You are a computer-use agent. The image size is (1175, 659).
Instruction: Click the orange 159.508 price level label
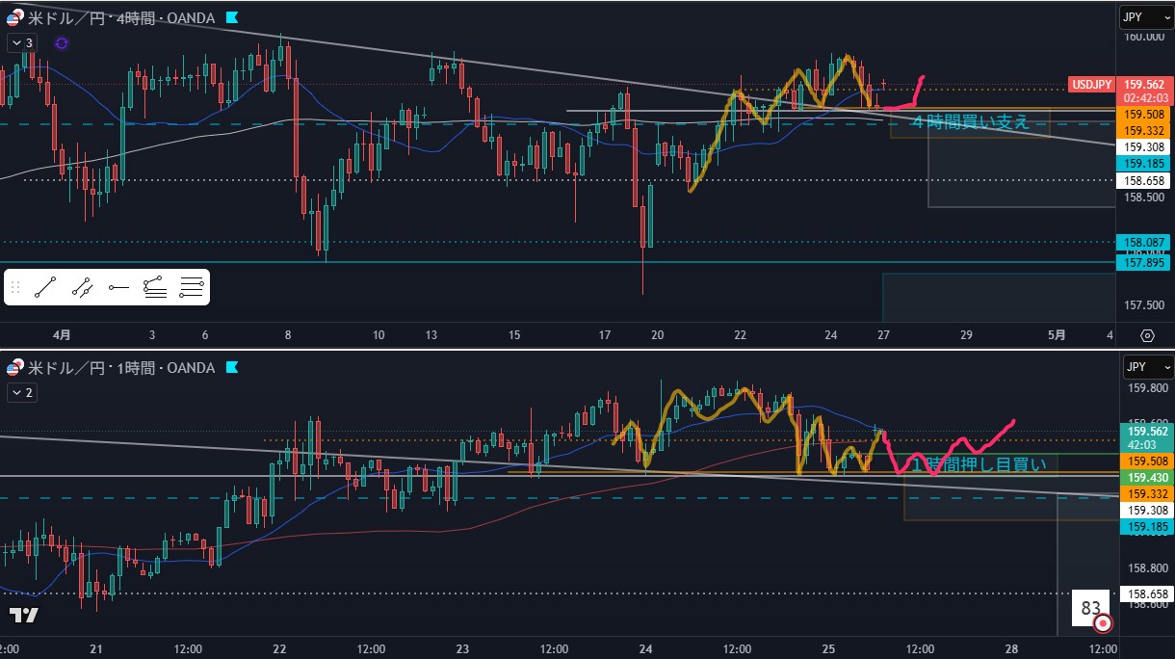coord(1141,114)
